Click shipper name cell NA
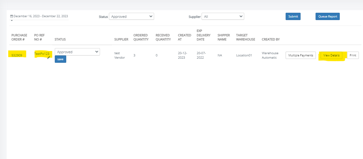The image size is (363, 159). (220, 55)
